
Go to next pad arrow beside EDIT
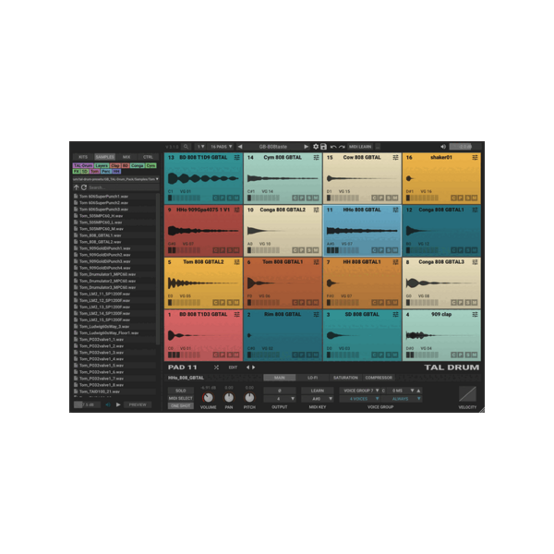(x=253, y=367)
